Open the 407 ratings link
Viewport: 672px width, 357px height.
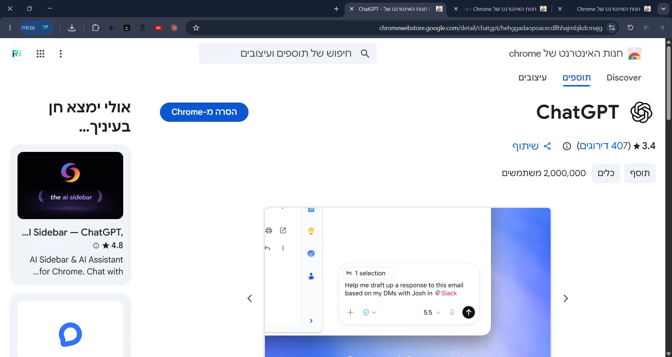pos(604,146)
